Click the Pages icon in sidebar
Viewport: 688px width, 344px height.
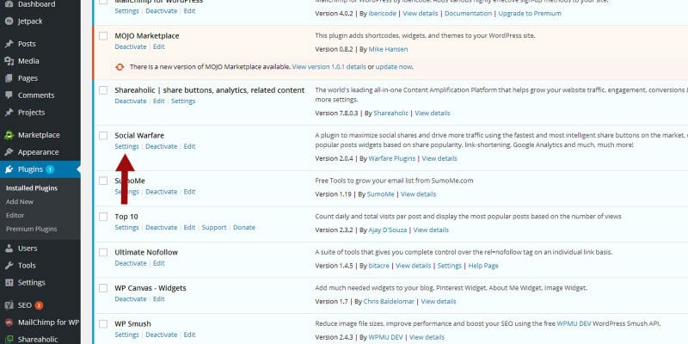pos(9,78)
